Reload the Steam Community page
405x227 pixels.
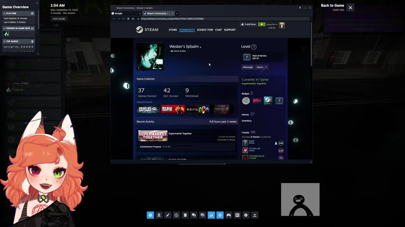coord(123,19)
